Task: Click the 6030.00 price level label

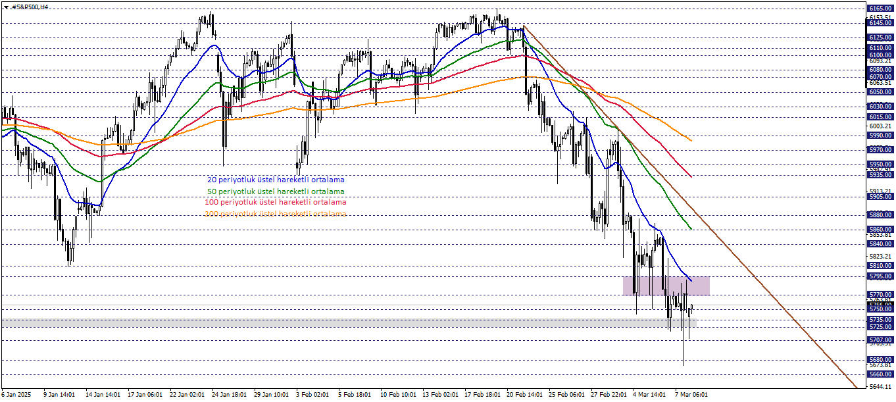Action: coord(880,106)
